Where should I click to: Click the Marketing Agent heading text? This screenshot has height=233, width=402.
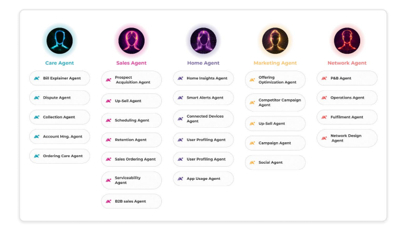[x=275, y=63]
